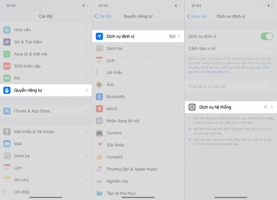Tap the Micrô microphone icon
This screenshot has height=200, width=277.
(x=99, y=109)
